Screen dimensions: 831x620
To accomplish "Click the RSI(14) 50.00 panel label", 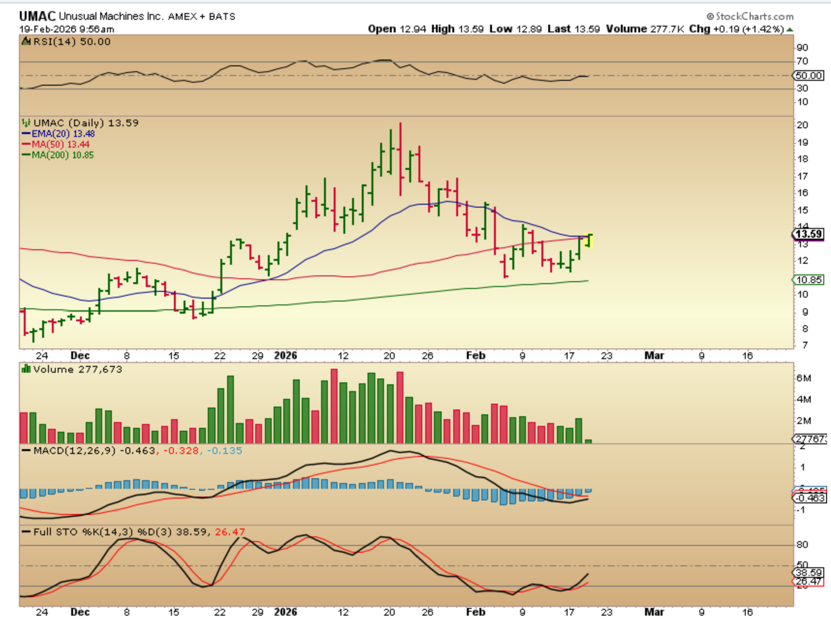I will pyautogui.click(x=72, y=42).
